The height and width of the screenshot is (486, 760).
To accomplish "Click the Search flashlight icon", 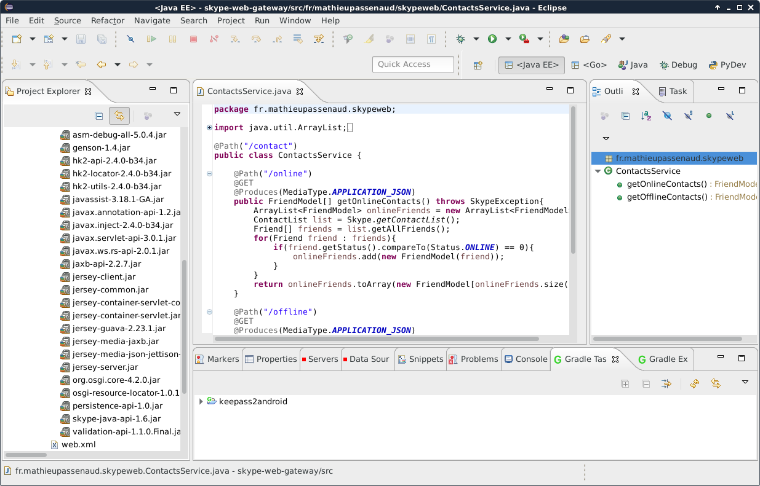I will 606,39.
